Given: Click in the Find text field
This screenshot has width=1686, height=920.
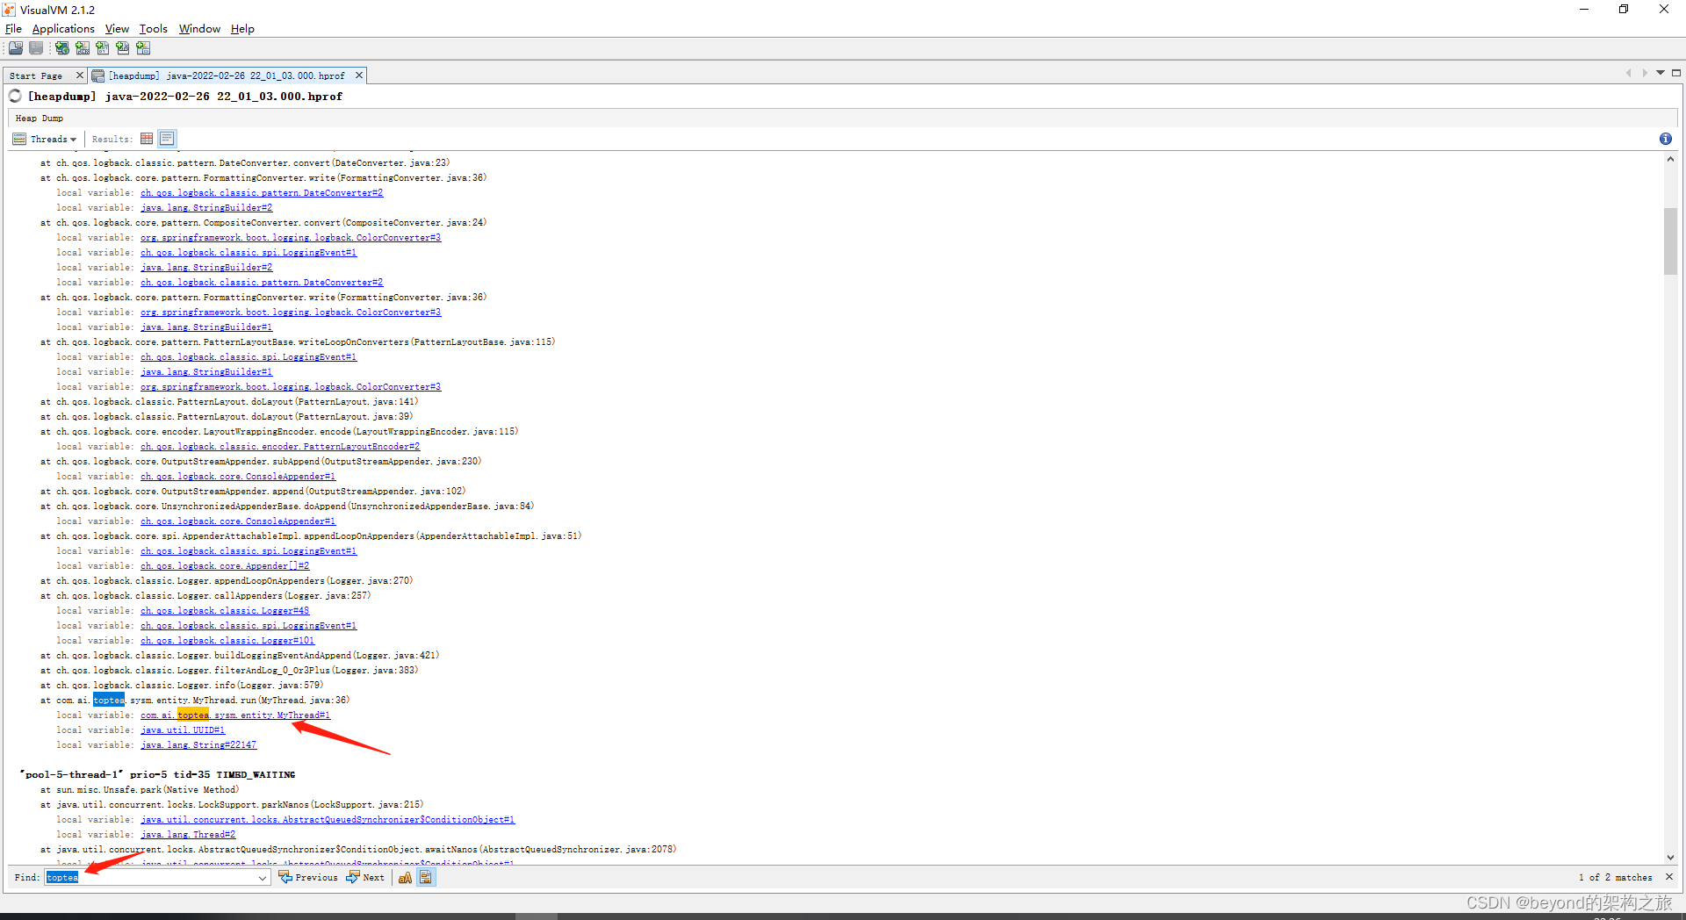Looking at the screenshot, I should click(x=149, y=878).
